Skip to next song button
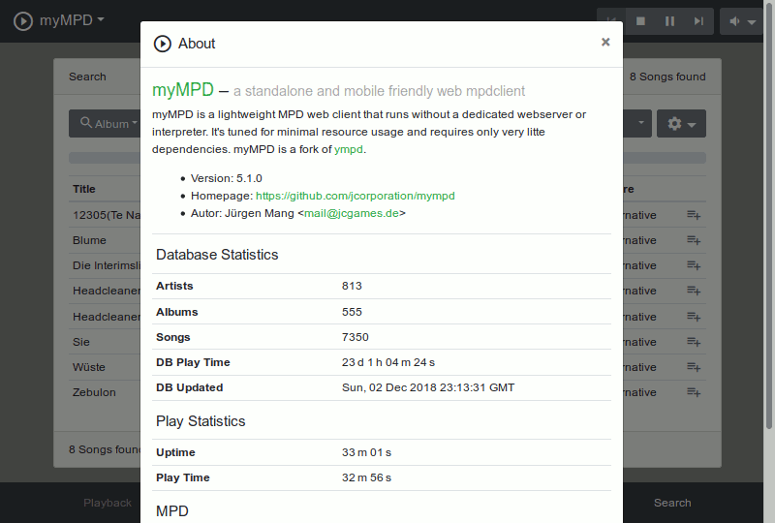The height and width of the screenshot is (523, 775). pos(698,20)
